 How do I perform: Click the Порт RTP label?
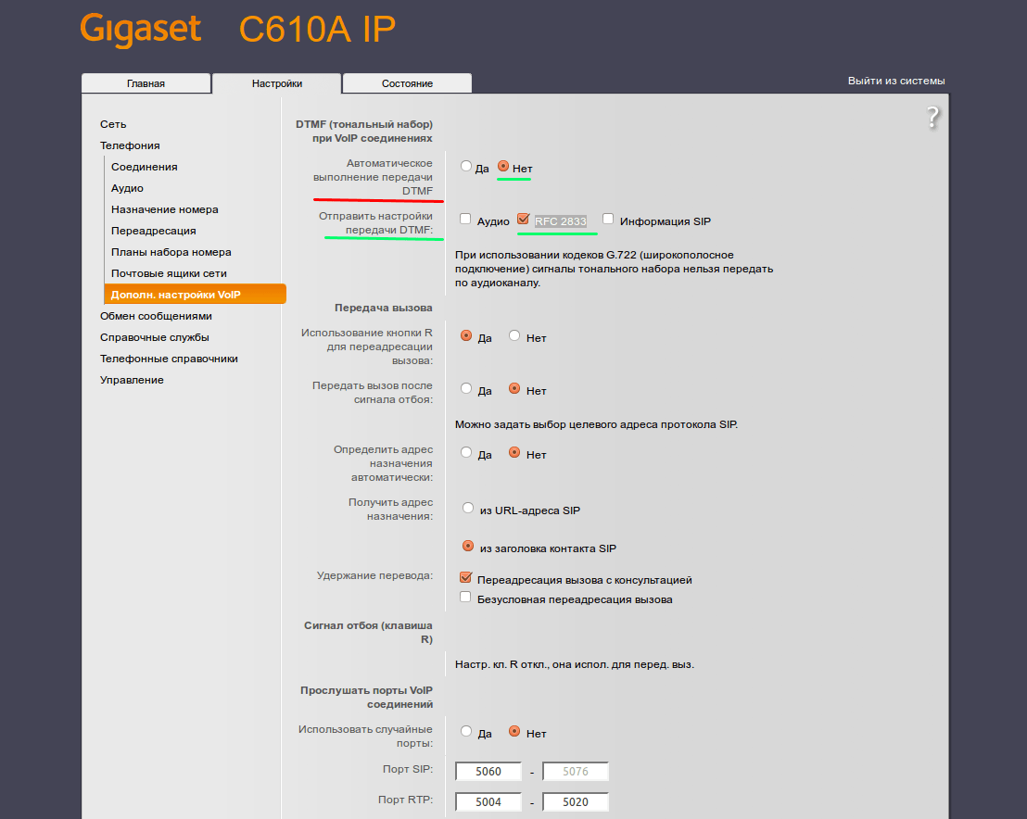(x=405, y=800)
